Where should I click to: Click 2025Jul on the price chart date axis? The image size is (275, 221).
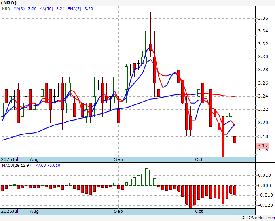coord(10,159)
